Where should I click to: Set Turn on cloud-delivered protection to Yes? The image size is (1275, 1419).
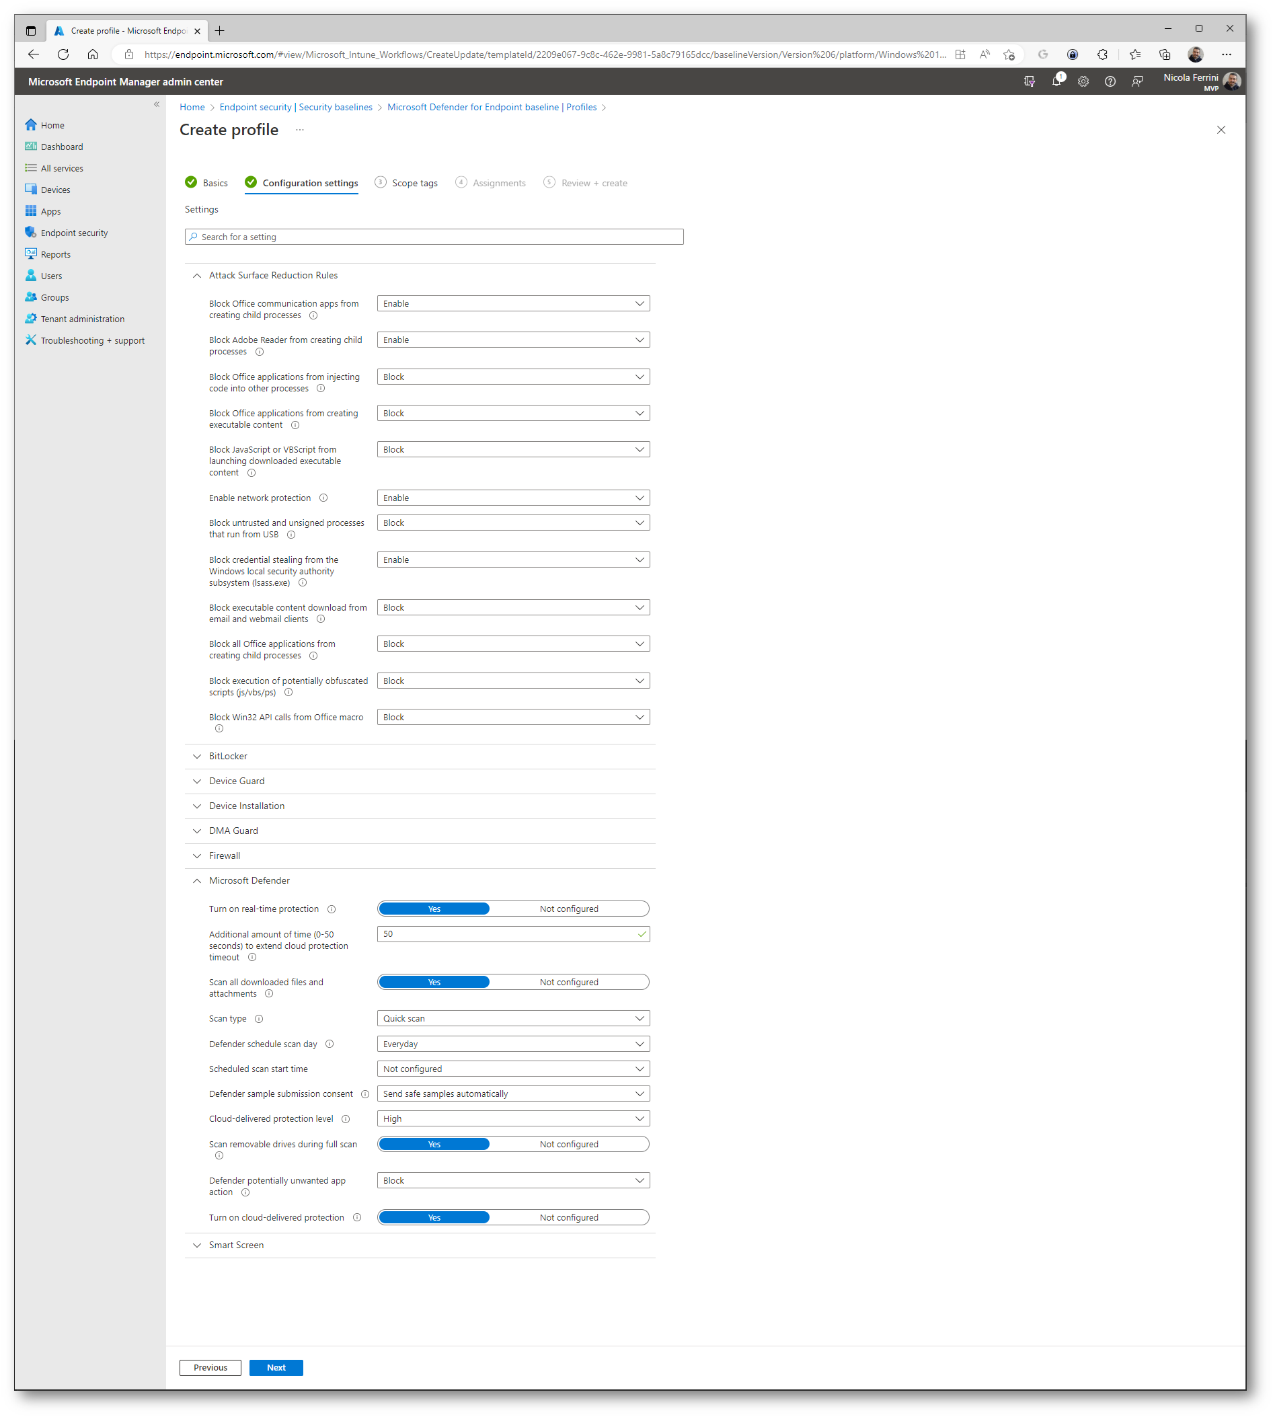pos(434,1218)
